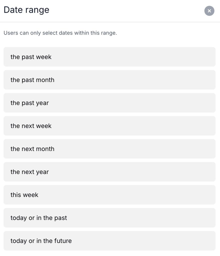
Task: Restrict selectable dates to this week
Action: pyautogui.click(x=109, y=195)
